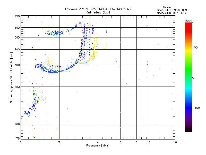Viewport: 206px width, 155px height.
Task: Click the x-axis tick label '16'
Action: point(175,142)
